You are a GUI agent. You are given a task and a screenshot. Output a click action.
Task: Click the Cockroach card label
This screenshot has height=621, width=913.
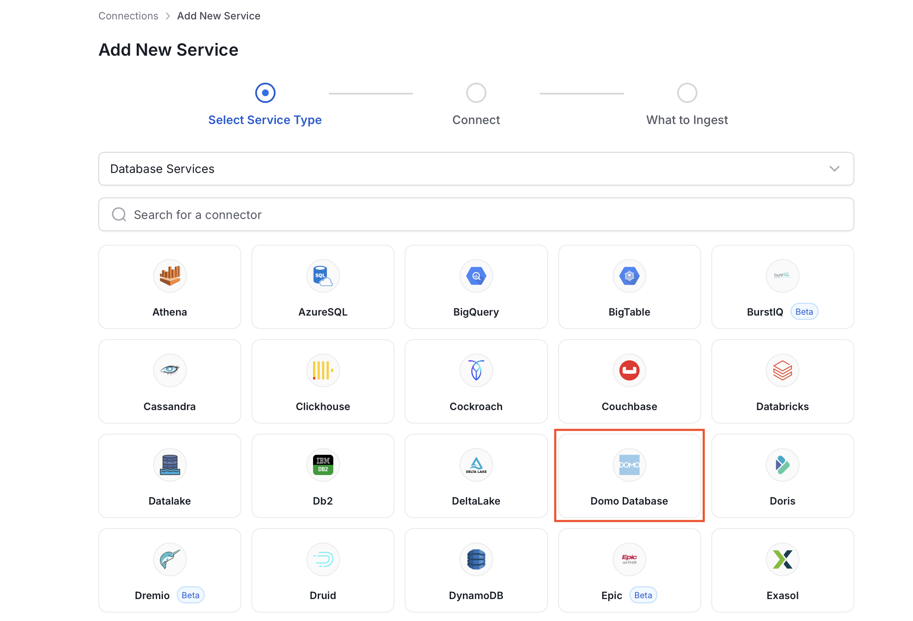(476, 406)
